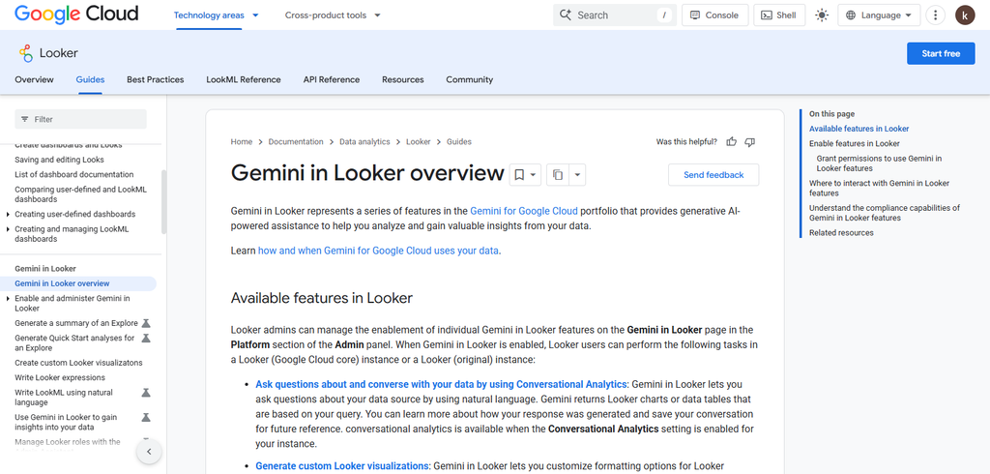Collapse the left navigation with the chevron button
The image size is (990, 474).
(x=149, y=451)
